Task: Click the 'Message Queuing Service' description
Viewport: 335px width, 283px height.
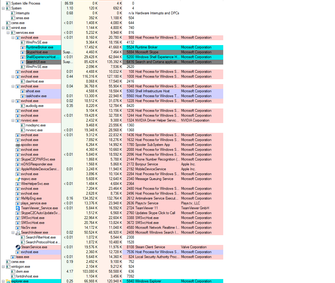Action: coord(154,179)
